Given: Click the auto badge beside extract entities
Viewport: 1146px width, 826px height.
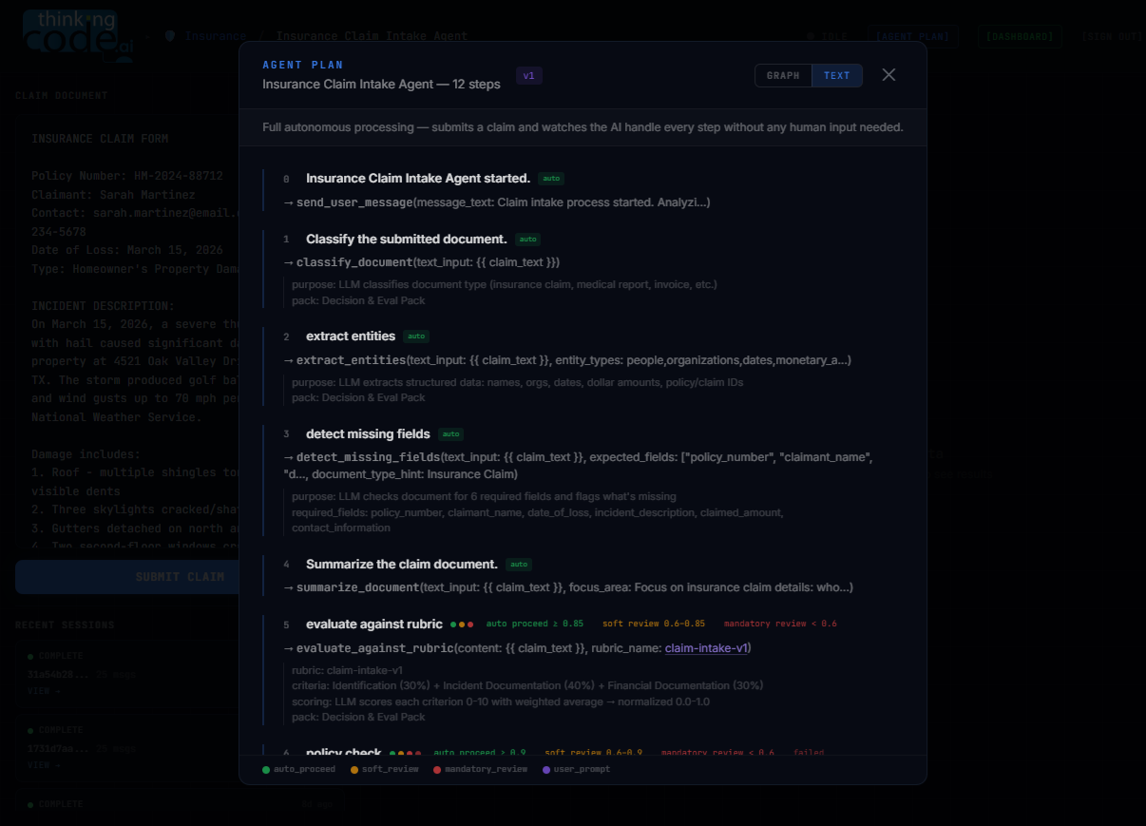Looking at the screenshot, I should pyautogui.click(x=416, y=336).
